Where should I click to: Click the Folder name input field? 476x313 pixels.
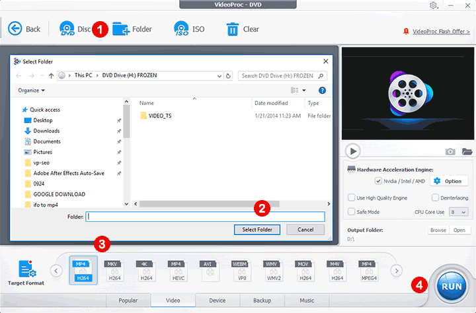click(x=205, y=217)
